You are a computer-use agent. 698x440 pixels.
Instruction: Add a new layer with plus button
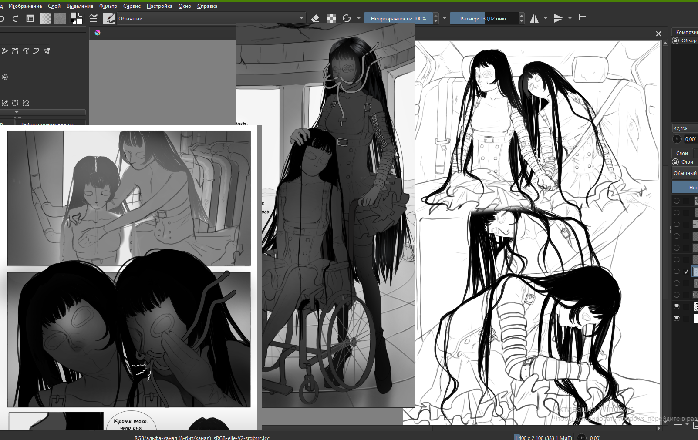[678, 424]
